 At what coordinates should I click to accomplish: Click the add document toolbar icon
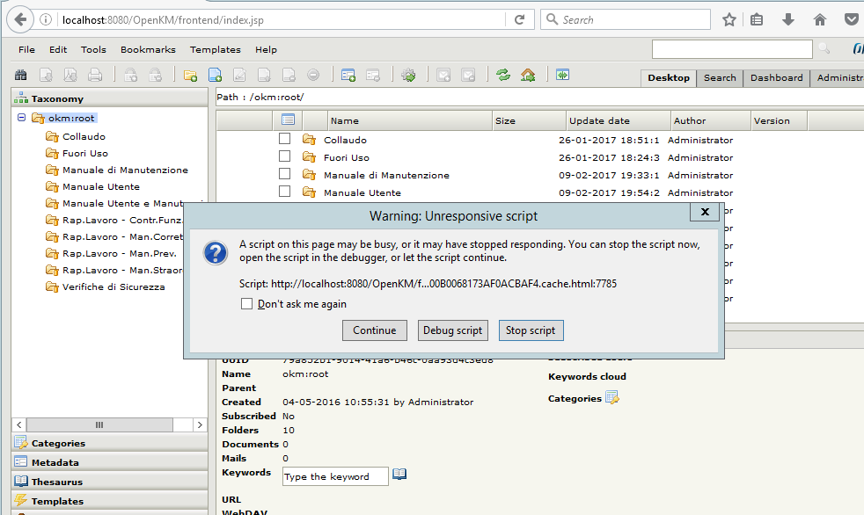pyautogui.click(x=215, y=76)
